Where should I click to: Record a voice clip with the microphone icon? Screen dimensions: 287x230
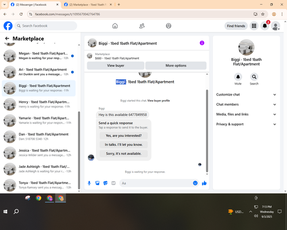89,183
